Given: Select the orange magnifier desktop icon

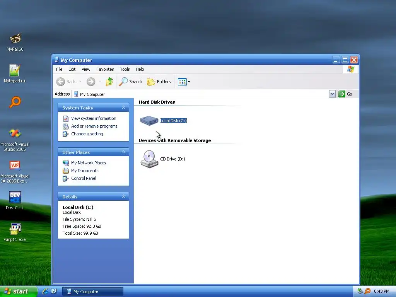Looking at the screenshot, I should click(15, 102).
